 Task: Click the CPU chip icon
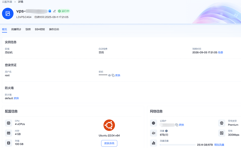click(x=9, y=123)
